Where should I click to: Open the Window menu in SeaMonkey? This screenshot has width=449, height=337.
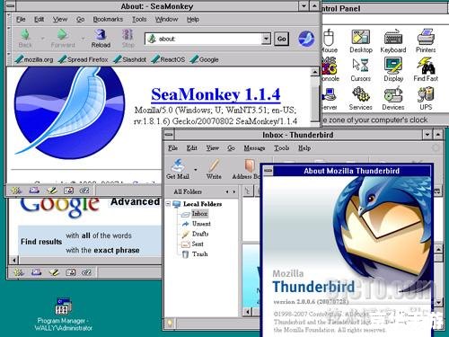[x=166, y=20]
